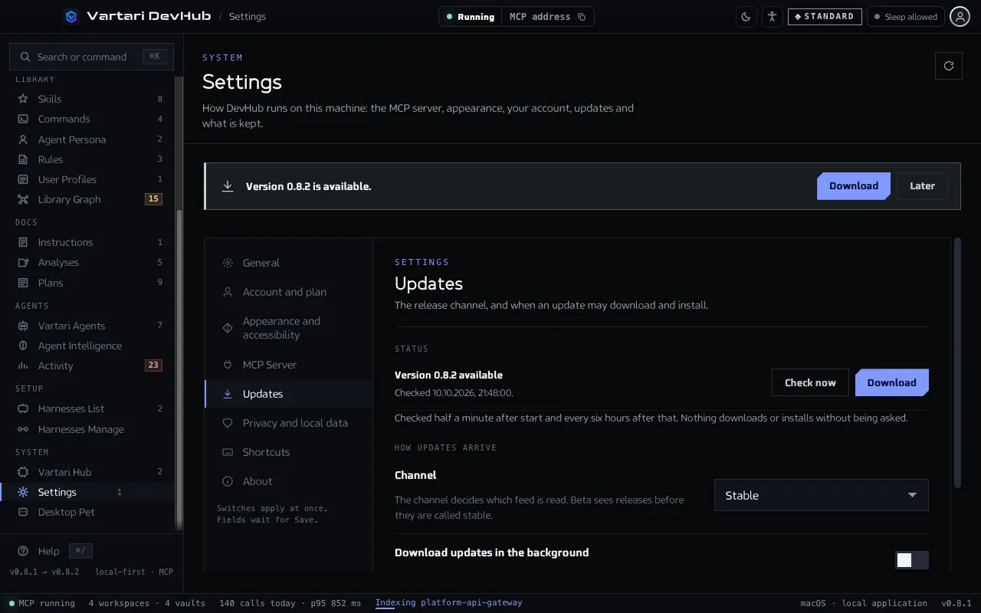Open Skills in the sidebar

coord(89,99)
